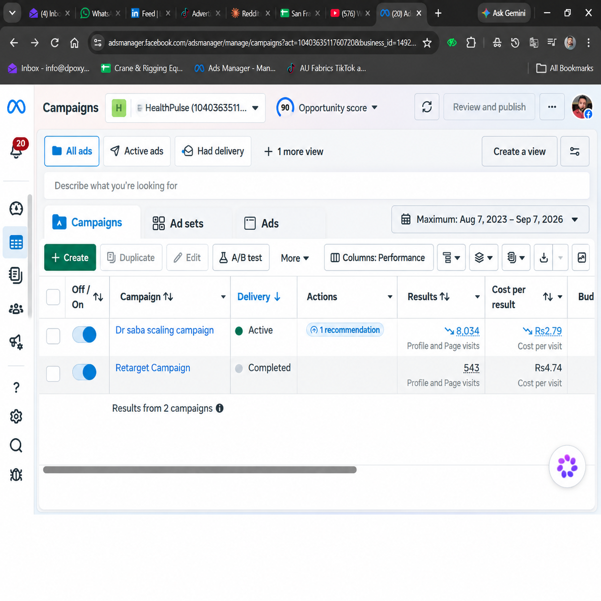This screenshot has height=601, width=601.
Task: Click the 'Describe what you're looking for' search field
Action: pos(317,186)
